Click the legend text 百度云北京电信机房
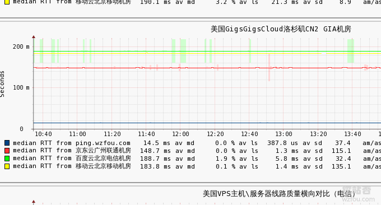381x205 pixels. (x=103, y=159)
